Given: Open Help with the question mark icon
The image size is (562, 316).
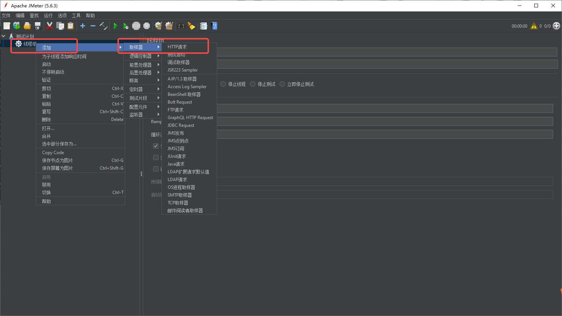Looking at the screenshot, I should pyautogui.click(x=214, y=26).
